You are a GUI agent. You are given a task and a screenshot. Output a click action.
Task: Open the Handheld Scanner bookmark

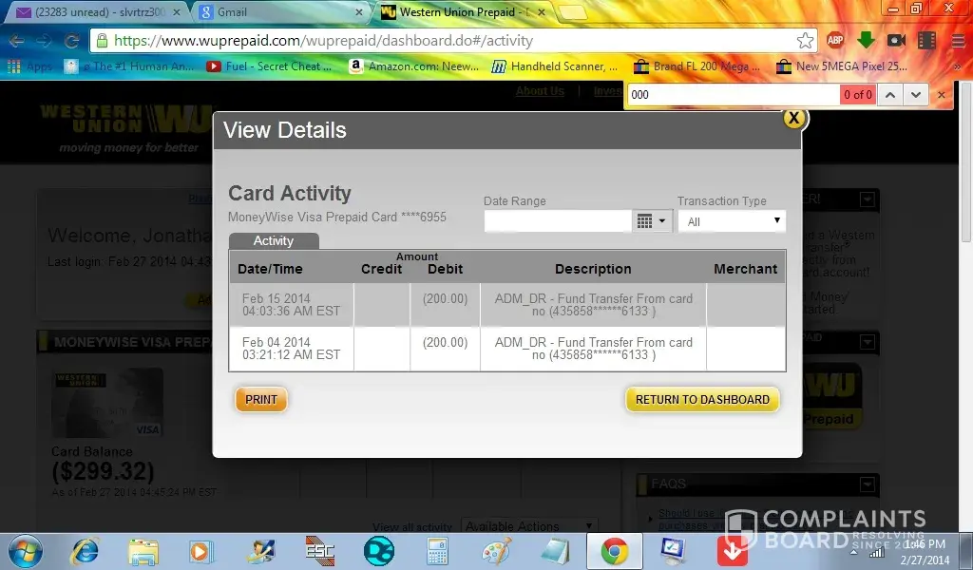point(555,66)
